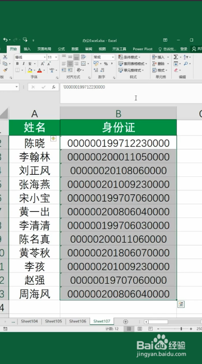Open the font size 11 dropdown
This screenshot has width=202, height=364.
pyautogui.click(x=56, y=57)
